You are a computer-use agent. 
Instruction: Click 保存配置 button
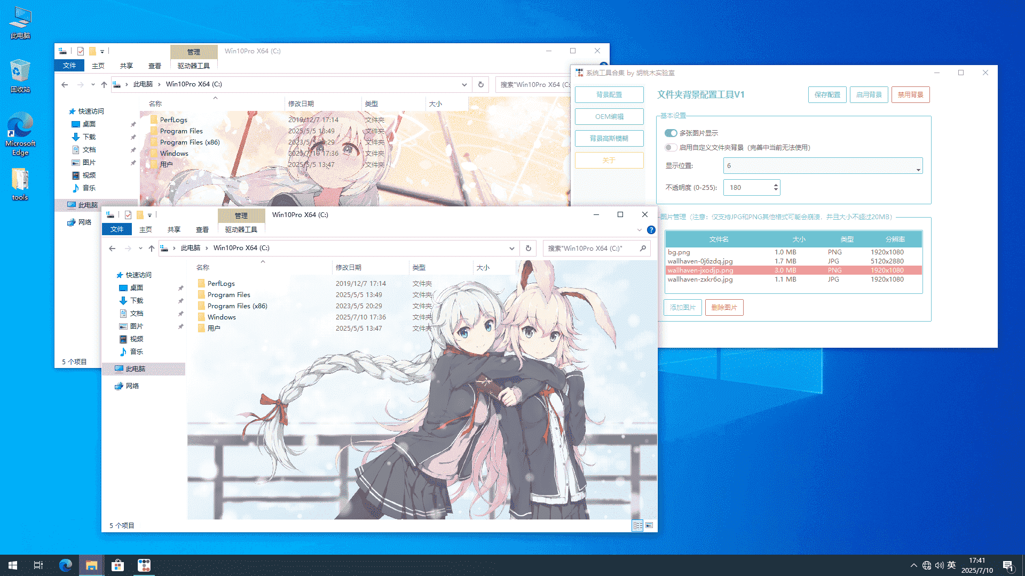point(827,94)
